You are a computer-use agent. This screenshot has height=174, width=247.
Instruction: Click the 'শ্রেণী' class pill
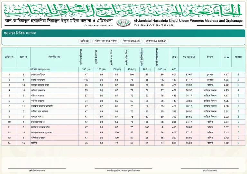point(85,41)
